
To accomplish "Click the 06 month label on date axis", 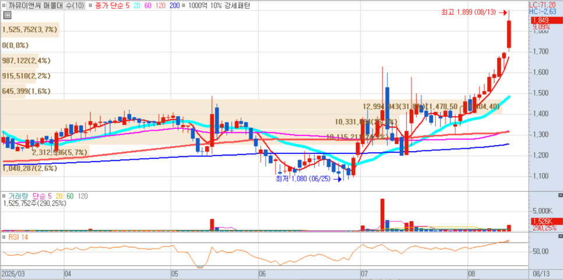I will click(x=262, y=274).
